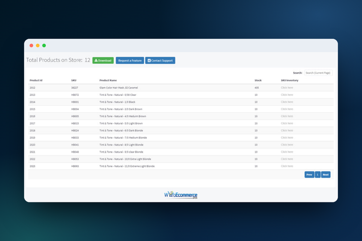Screen dimensions: 362x241
Task: Go to the Next page
Action: click(x=325, y=175)
